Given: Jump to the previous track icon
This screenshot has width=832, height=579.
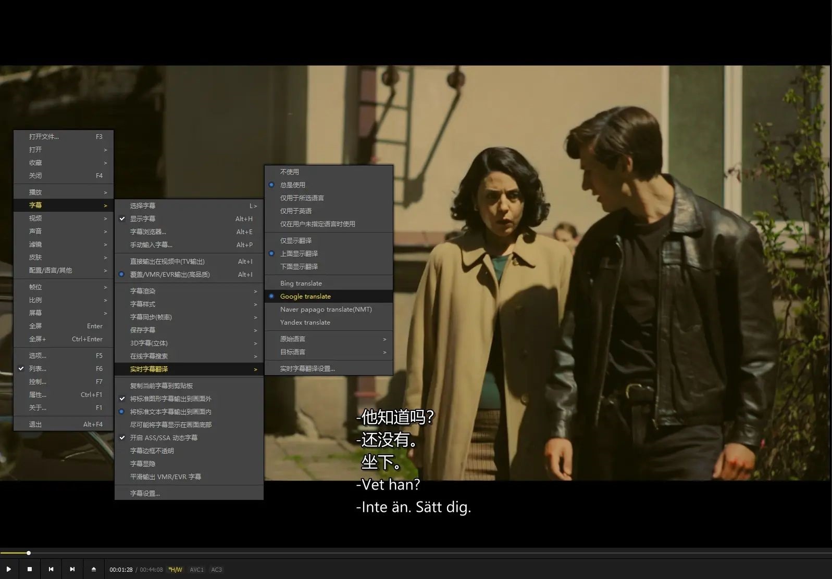Looking at the screenshot, I should click(51, 569).
